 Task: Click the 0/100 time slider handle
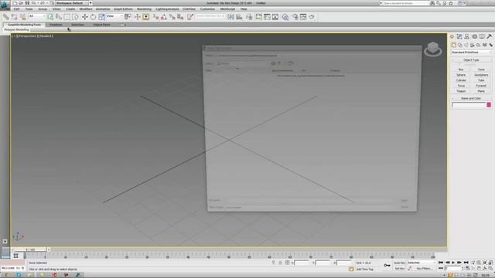pos(30,249)
